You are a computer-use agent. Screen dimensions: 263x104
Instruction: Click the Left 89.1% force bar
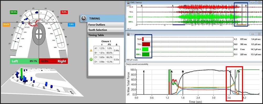(x=24, y=61)
